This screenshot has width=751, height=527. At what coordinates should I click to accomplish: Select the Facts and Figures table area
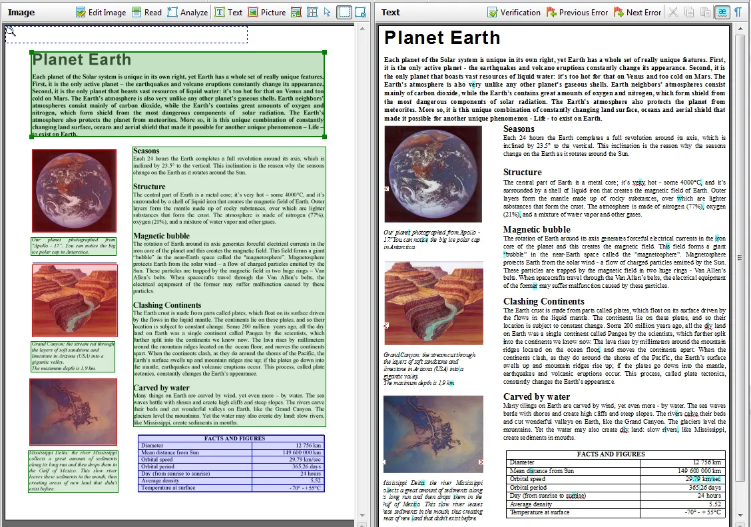click(x=231, y=463)
